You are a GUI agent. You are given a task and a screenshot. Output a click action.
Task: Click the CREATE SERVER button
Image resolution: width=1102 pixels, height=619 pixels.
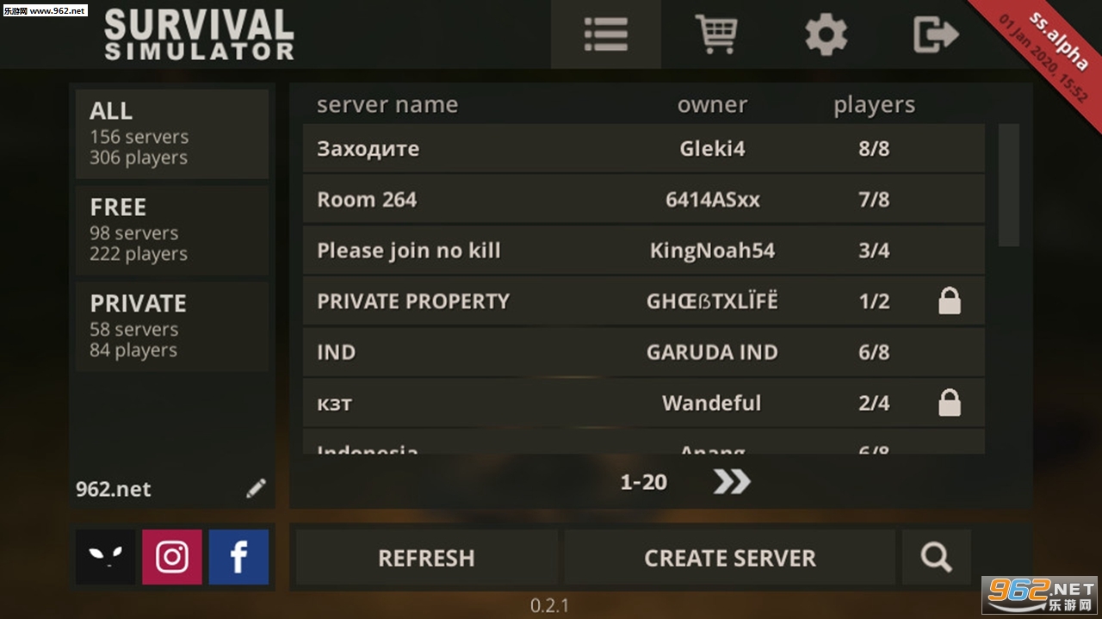[730, 557]
